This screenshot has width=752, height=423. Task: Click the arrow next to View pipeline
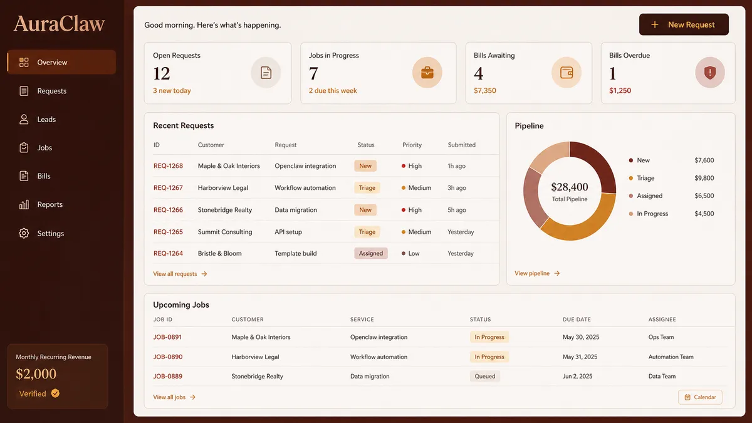pos(557,273)
